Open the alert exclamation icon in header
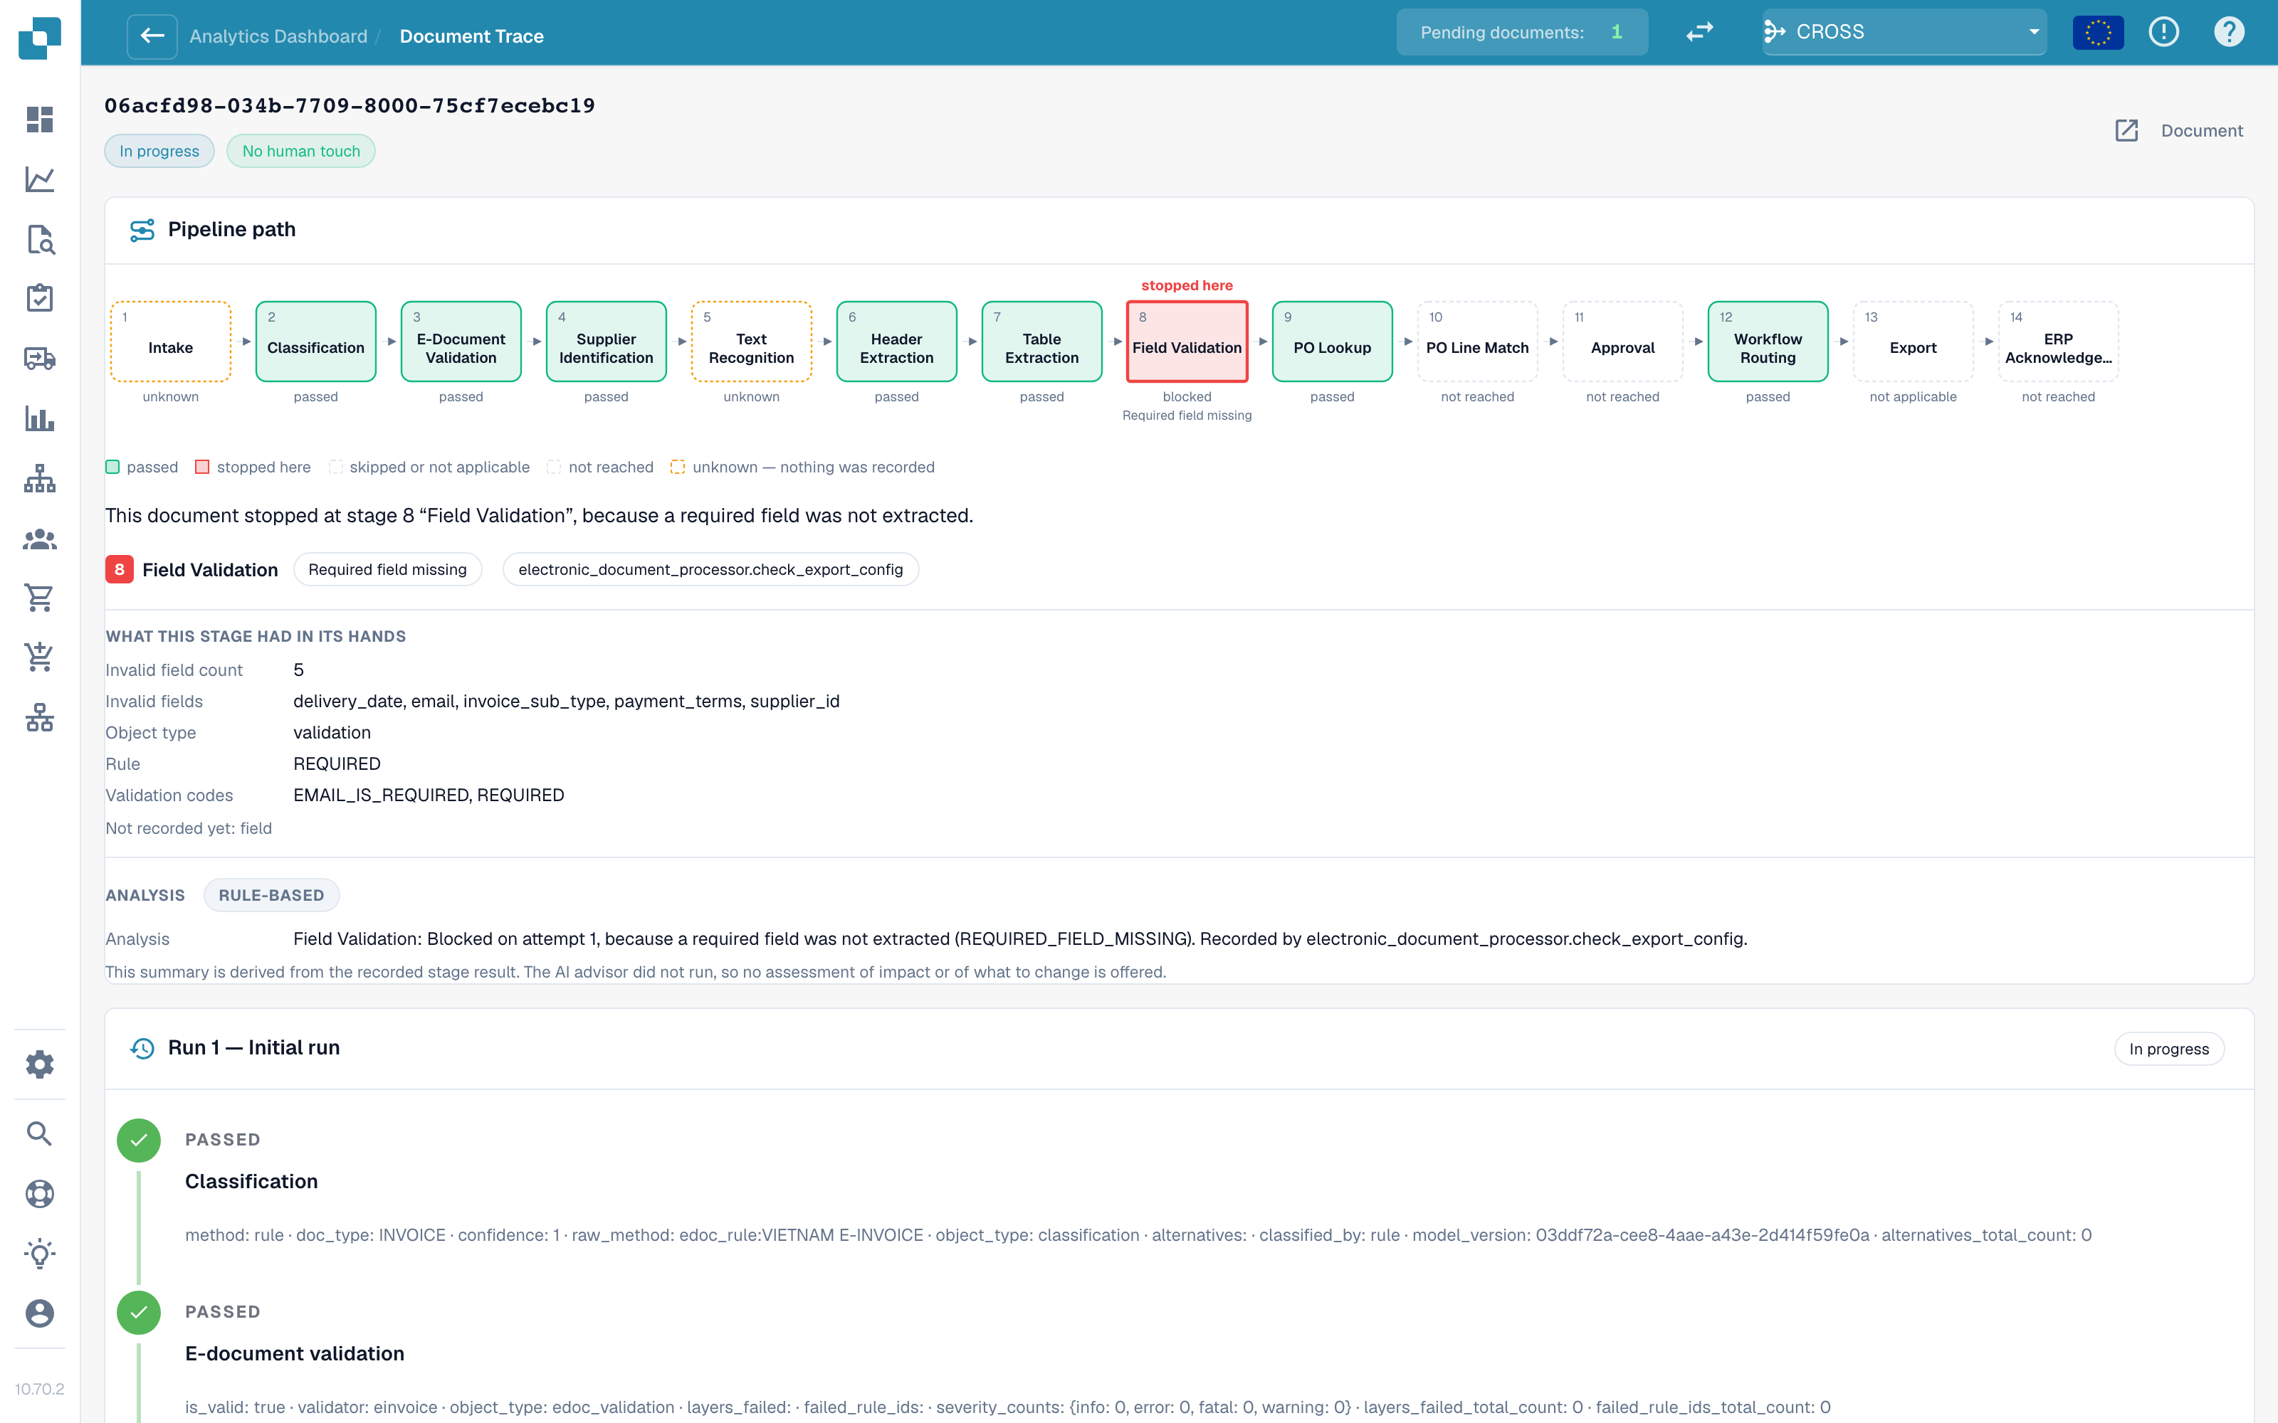 click(2163, 32)
